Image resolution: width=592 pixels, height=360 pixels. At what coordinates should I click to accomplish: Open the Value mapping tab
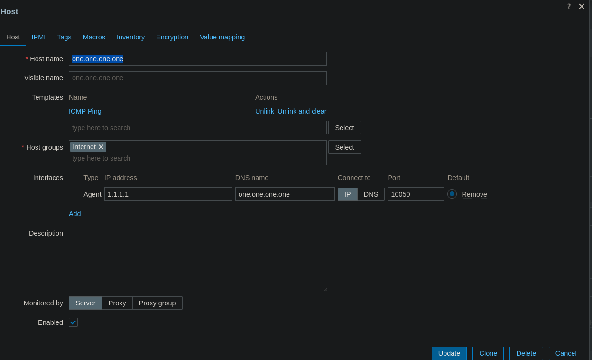[222, 37]
